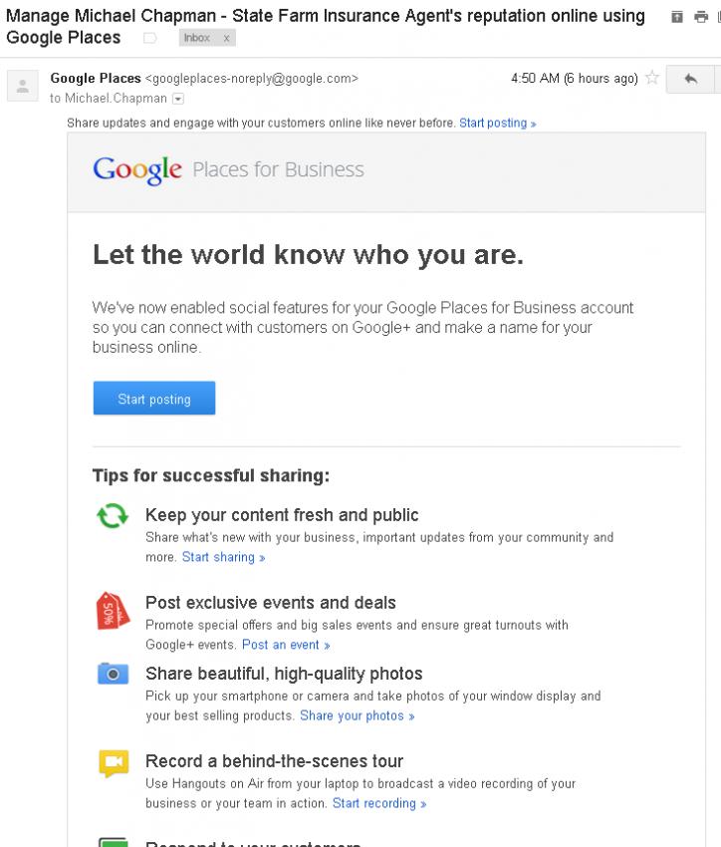Open the Post an event link
Screen dimensions: 721x847
click(286, 645)
